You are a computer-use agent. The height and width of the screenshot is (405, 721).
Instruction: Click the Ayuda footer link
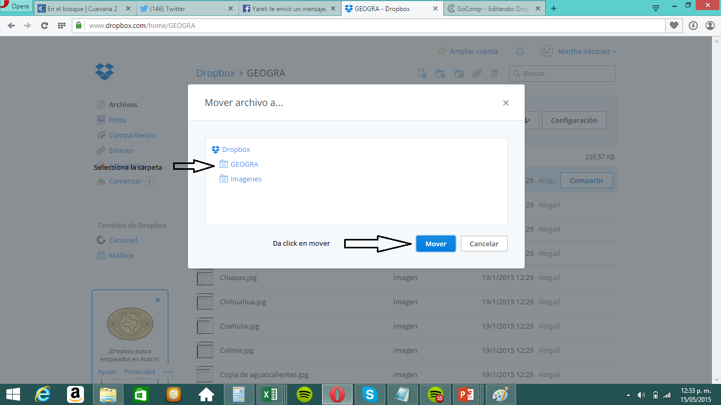107,372
